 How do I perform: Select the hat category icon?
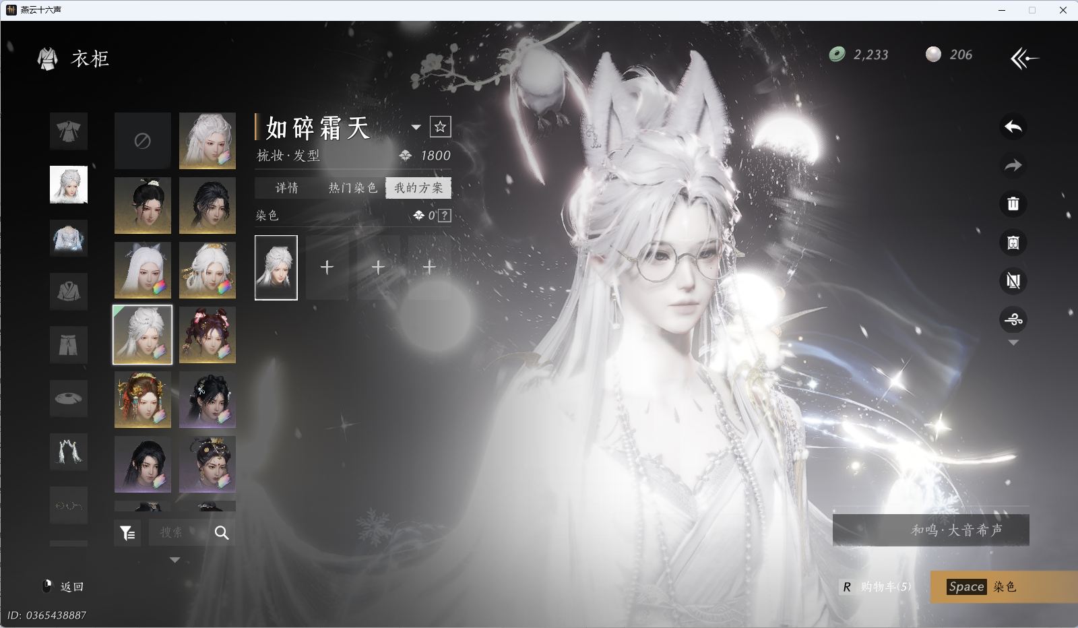pos(69,399)
